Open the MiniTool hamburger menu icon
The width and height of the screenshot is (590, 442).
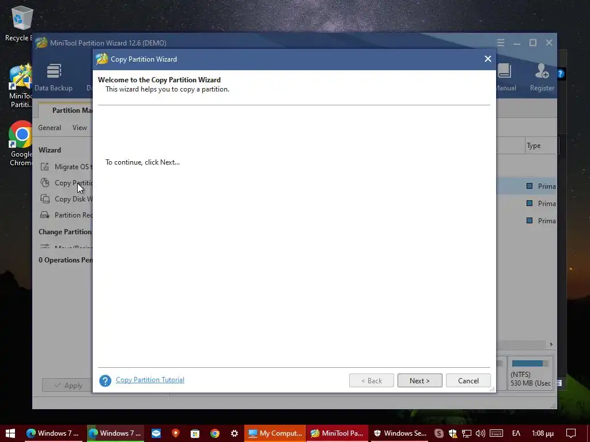(501, 43)
